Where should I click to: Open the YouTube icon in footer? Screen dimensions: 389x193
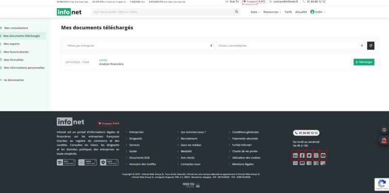(323, 156)
